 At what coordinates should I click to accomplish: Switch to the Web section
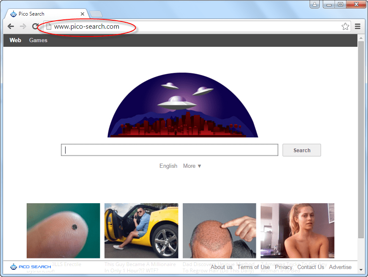pos(15,40)
